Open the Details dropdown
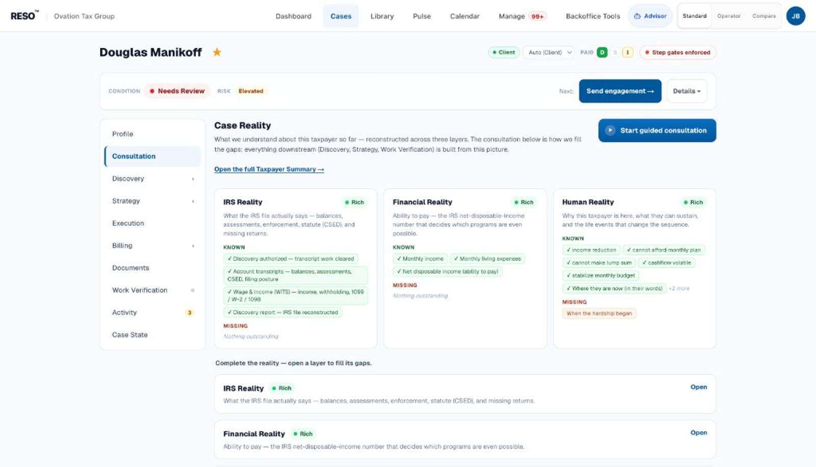 pyautogui.click(x=686, y=91)
